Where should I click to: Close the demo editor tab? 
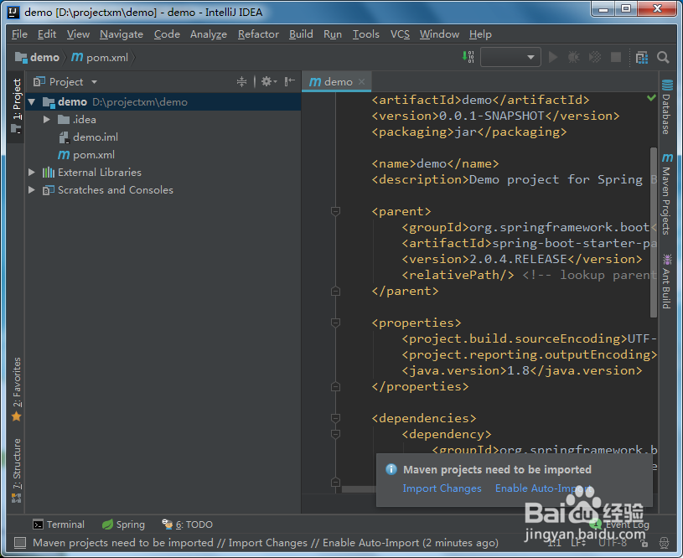click(x=361, y=81)
